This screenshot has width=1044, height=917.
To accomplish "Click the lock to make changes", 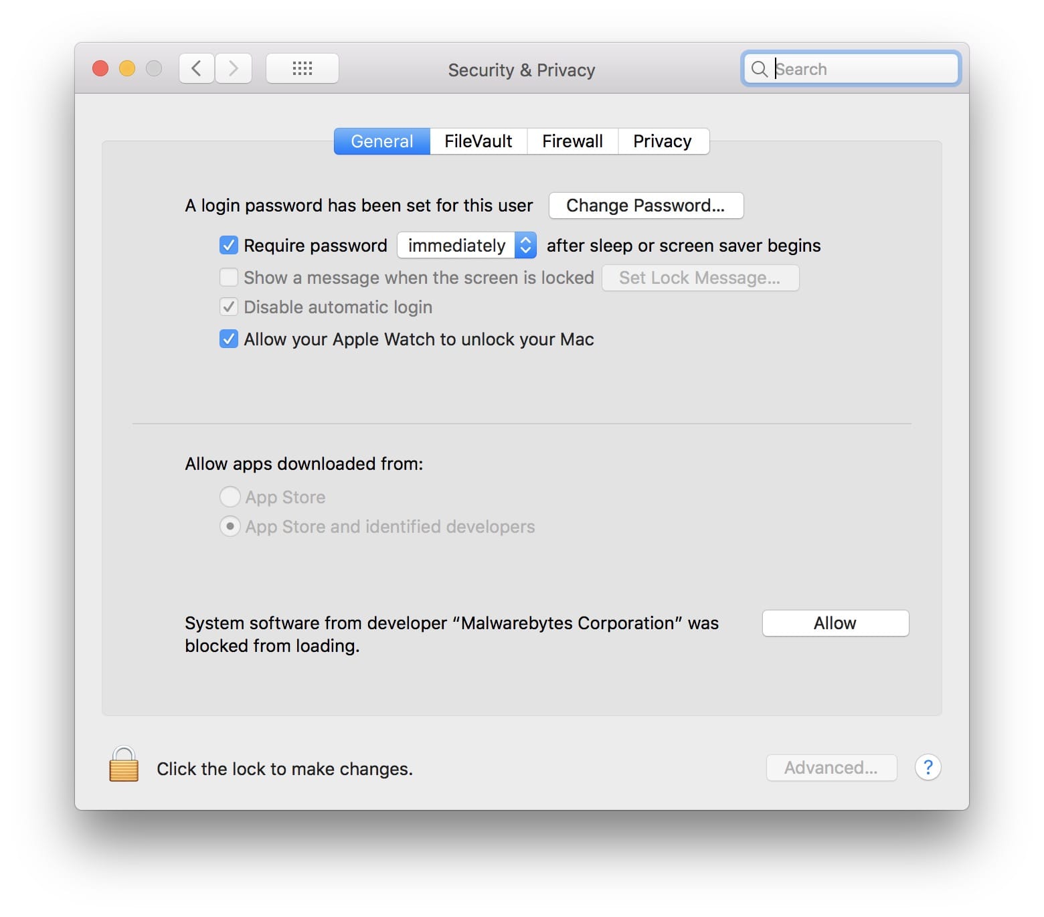I will pos(122,766).
